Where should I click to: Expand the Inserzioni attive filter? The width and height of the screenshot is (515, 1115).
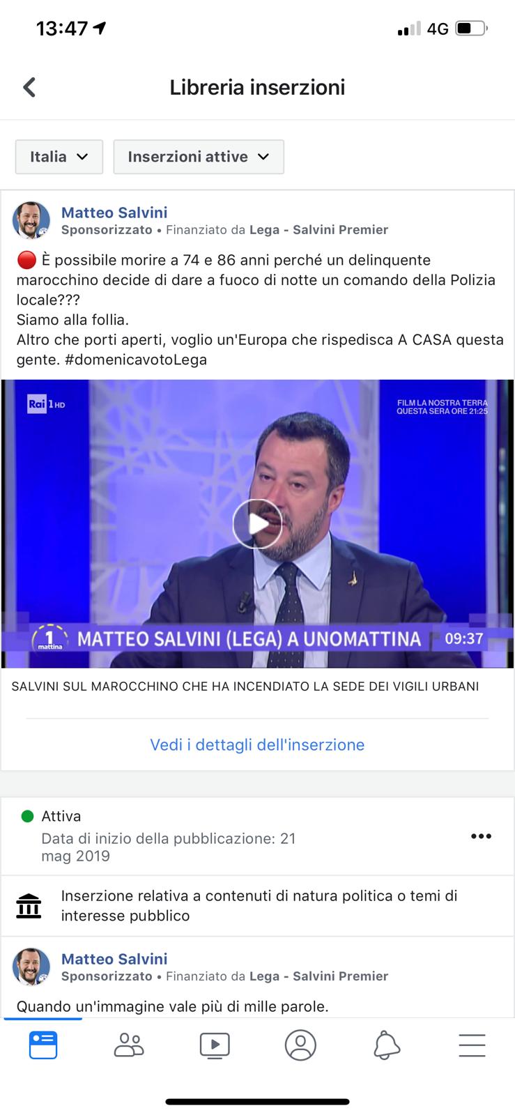(199, 157)
